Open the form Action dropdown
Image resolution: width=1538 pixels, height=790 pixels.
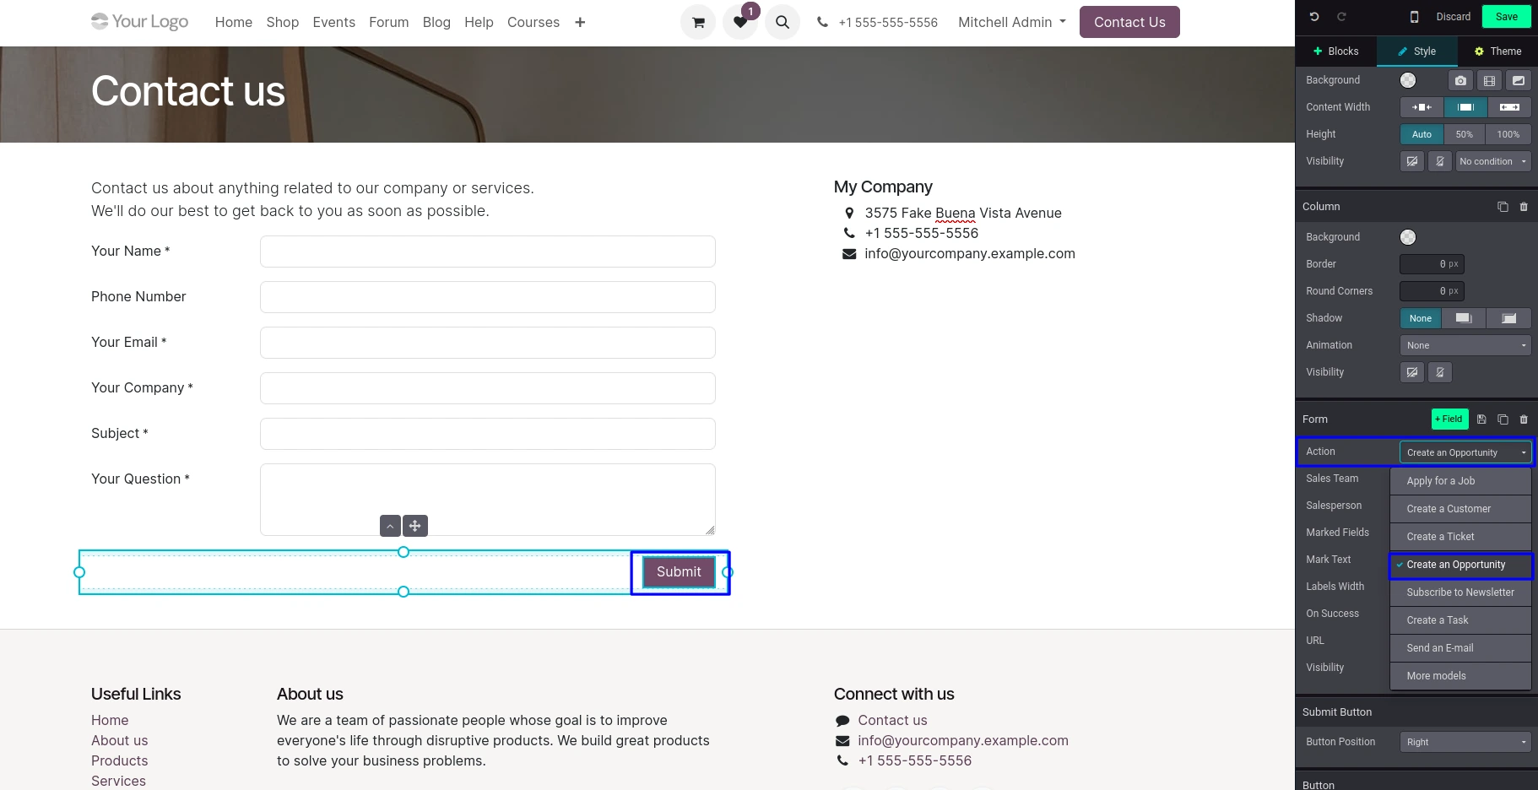(x=1465, y=452)
